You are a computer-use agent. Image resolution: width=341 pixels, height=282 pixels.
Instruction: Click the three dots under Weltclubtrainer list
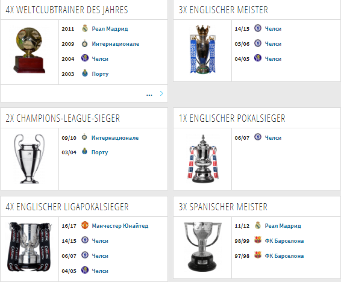(149, 95)
